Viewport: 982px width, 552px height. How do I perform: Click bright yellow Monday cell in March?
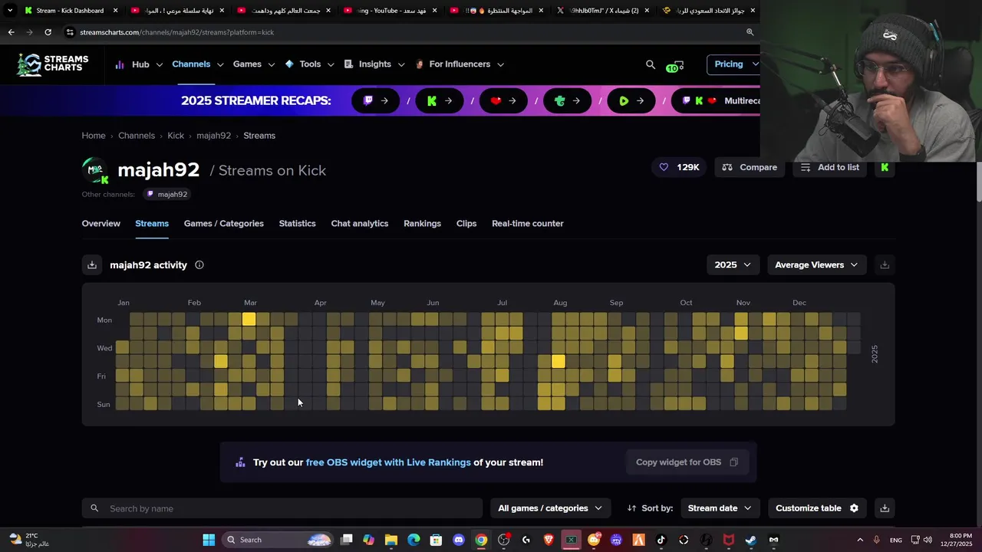[x=249, y=320]
